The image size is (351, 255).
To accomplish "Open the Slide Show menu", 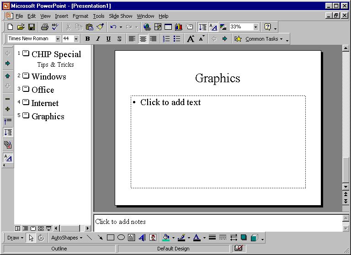I will tap(121, 16).
